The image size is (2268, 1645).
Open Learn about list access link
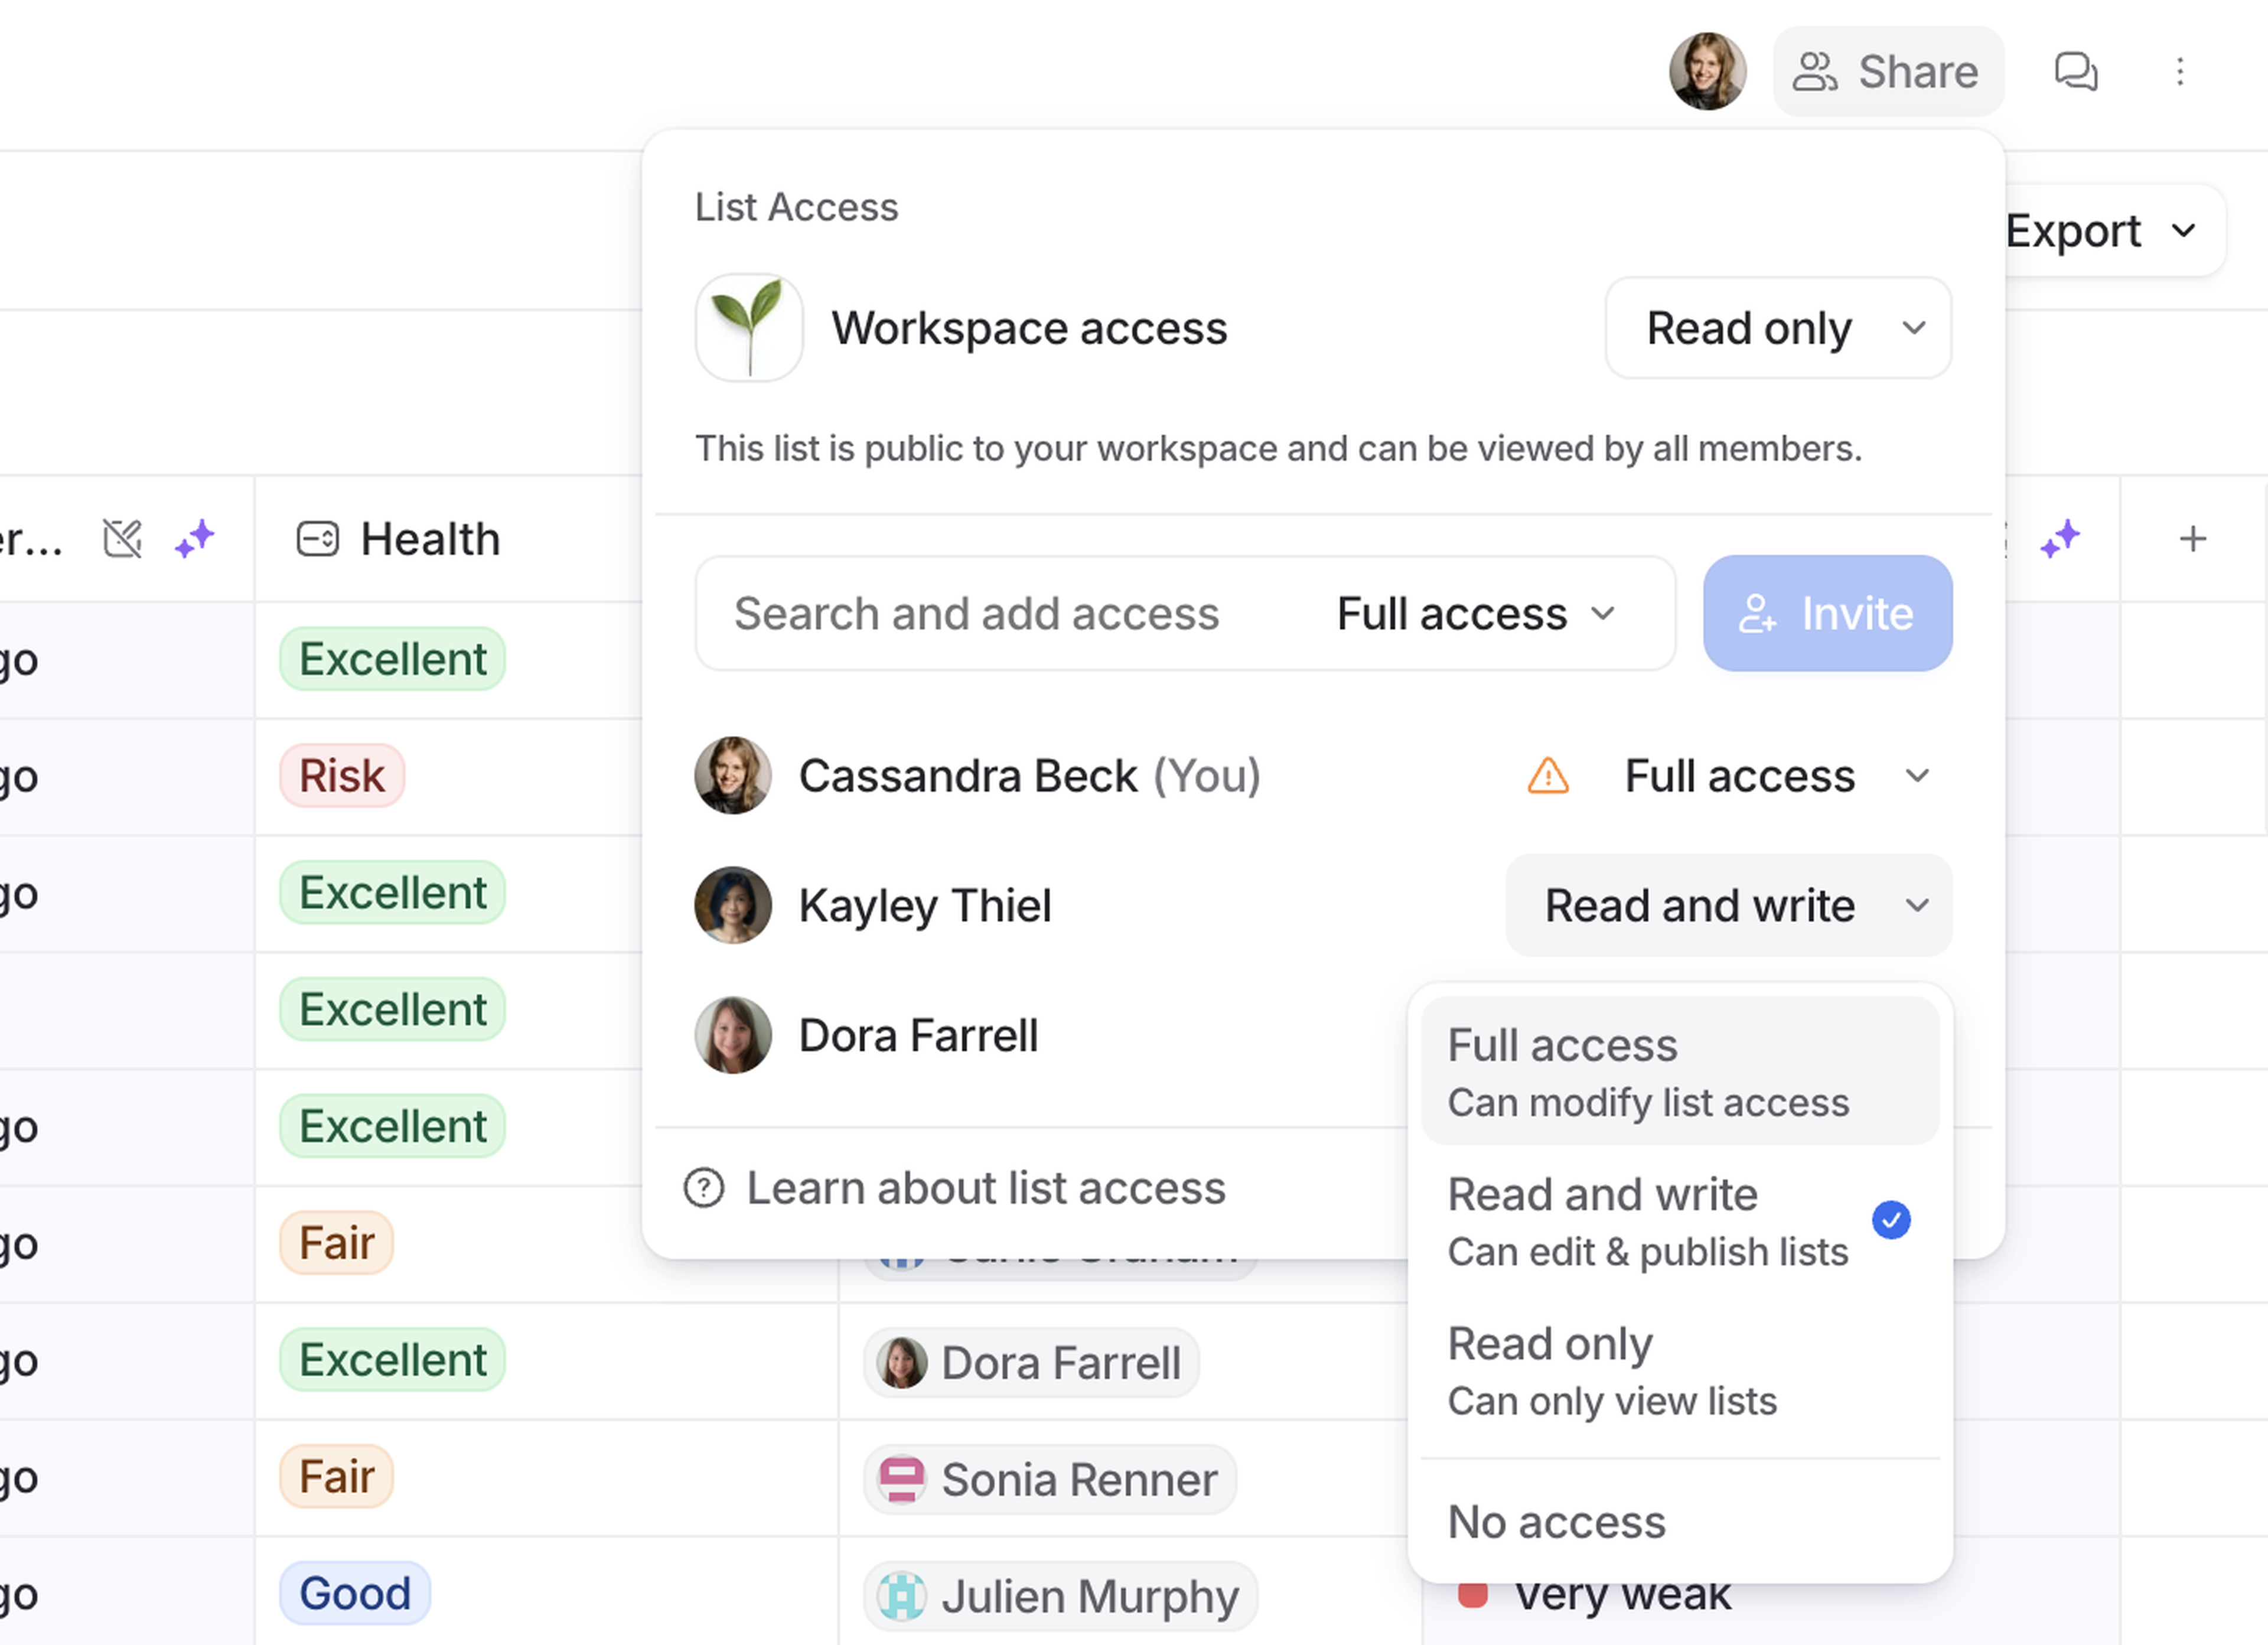(x=985, y=1188)
